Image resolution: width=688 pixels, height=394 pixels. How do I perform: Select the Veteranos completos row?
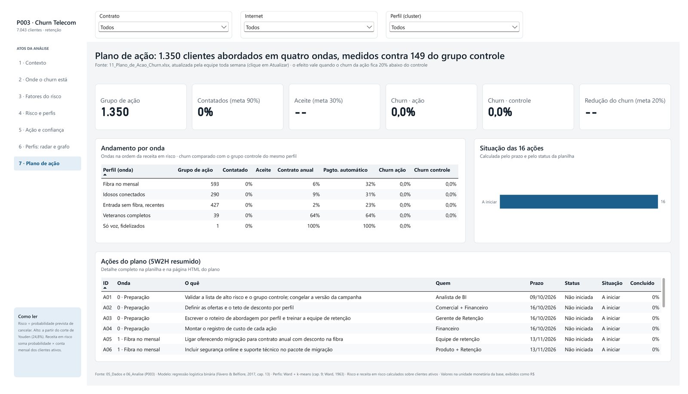(279, 216)
